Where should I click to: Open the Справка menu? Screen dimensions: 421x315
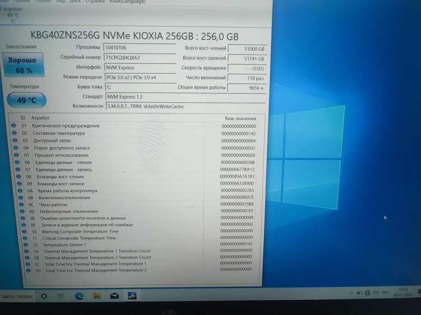(x=95, y=1)
